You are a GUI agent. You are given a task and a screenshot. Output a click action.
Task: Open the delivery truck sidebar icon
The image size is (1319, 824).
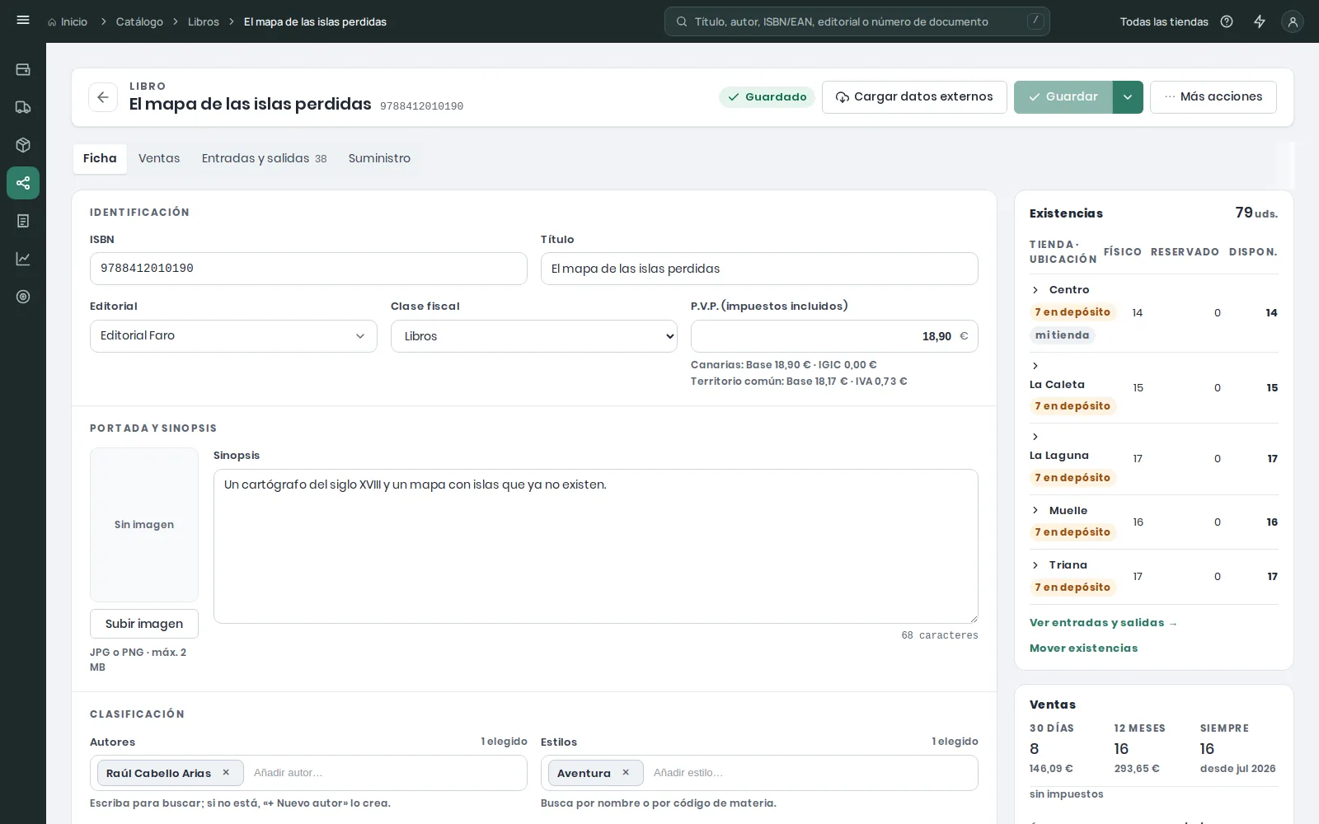(x=23, y=107)
